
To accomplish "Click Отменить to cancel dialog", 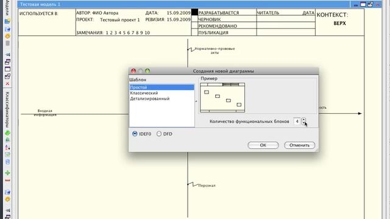I will [x=299, y=145].
